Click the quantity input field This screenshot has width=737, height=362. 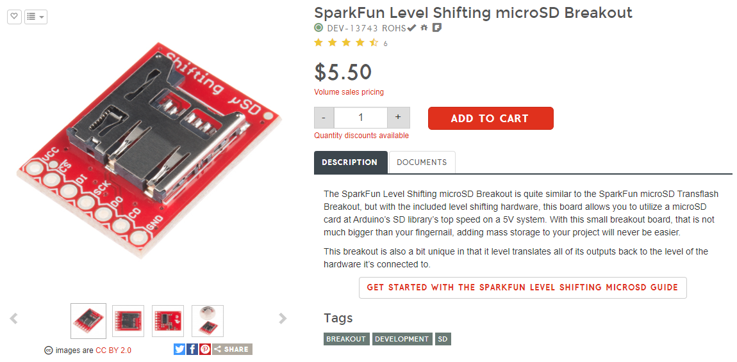click(361, 118)
